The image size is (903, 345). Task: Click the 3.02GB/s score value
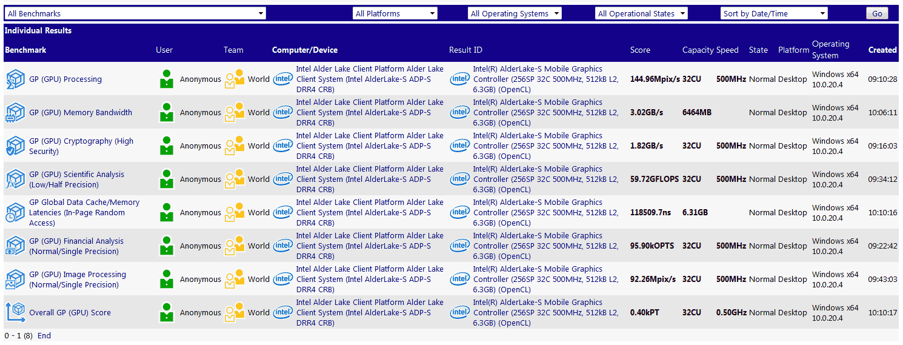[647, 112]
